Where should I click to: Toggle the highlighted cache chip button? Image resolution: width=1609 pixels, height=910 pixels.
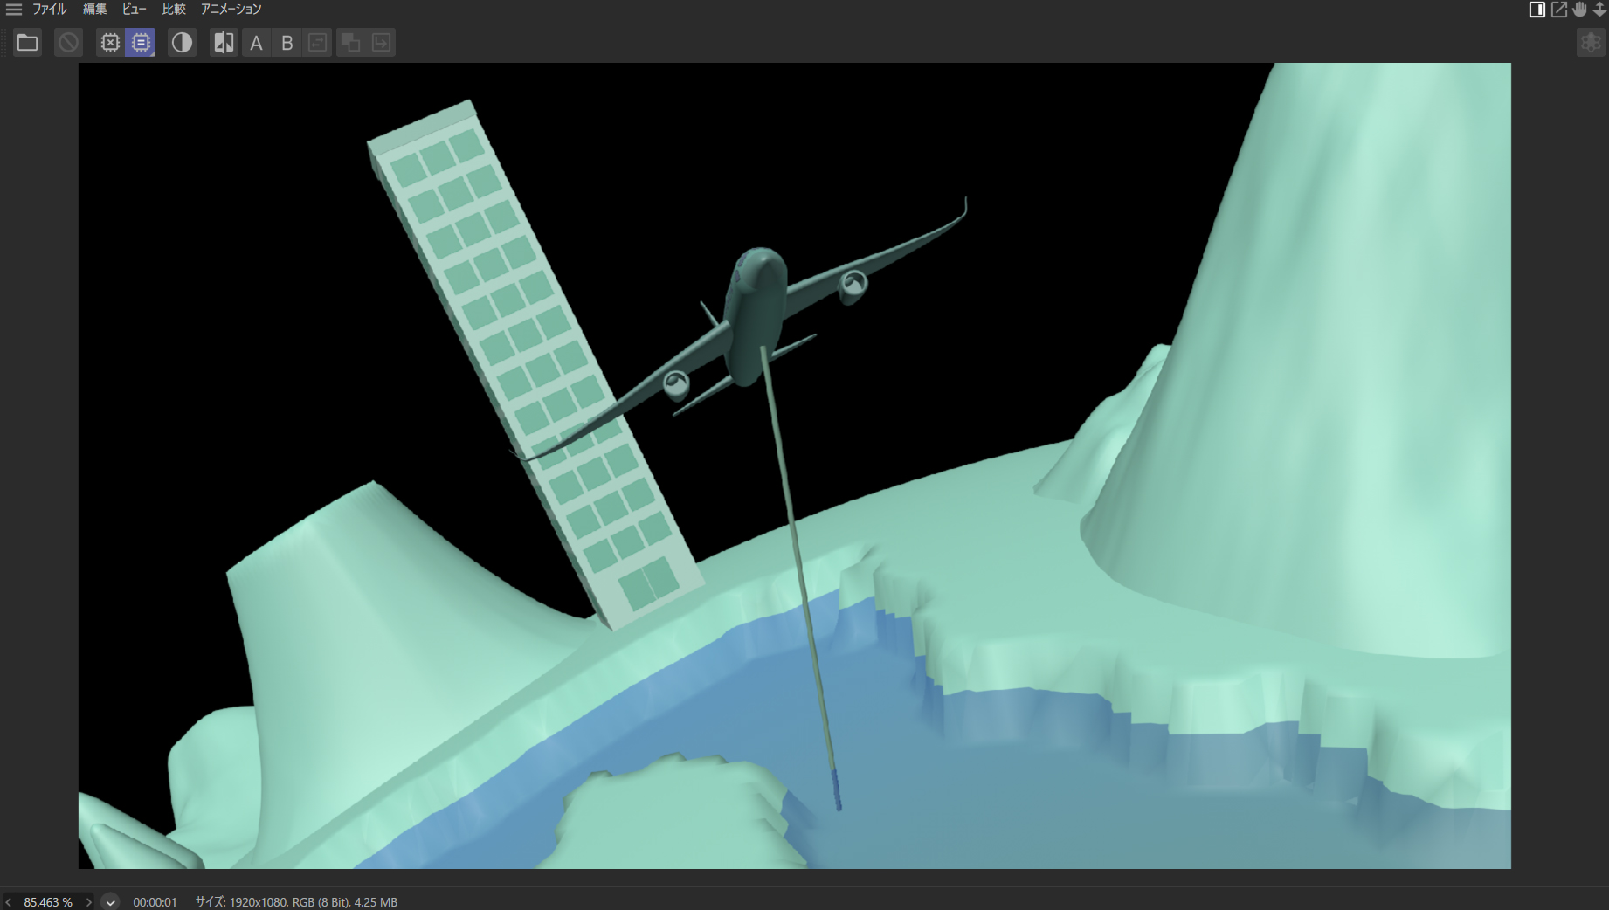click(141, 43)
